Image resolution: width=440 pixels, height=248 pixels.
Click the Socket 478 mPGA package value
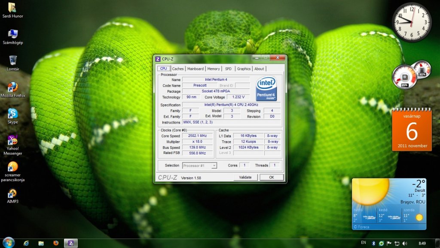coord(216,91)
